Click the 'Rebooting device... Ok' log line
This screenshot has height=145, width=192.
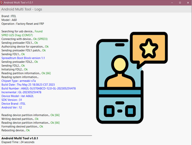(x=15, y=130)
